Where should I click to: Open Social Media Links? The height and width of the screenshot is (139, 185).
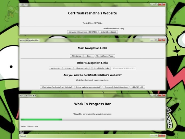click(x=101, y=68)
